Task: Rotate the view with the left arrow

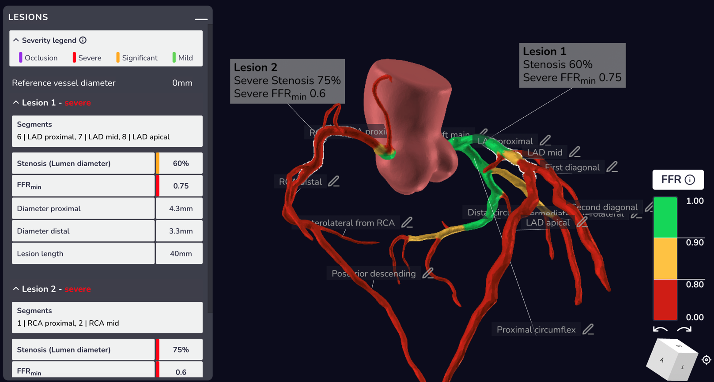Action: coord(660,330)
